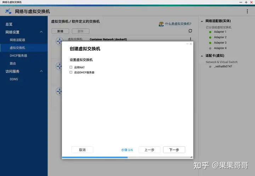This screenshot has height=176, width=255.
Task: Click third virtual switch icon in list
Action: [59, 91]
